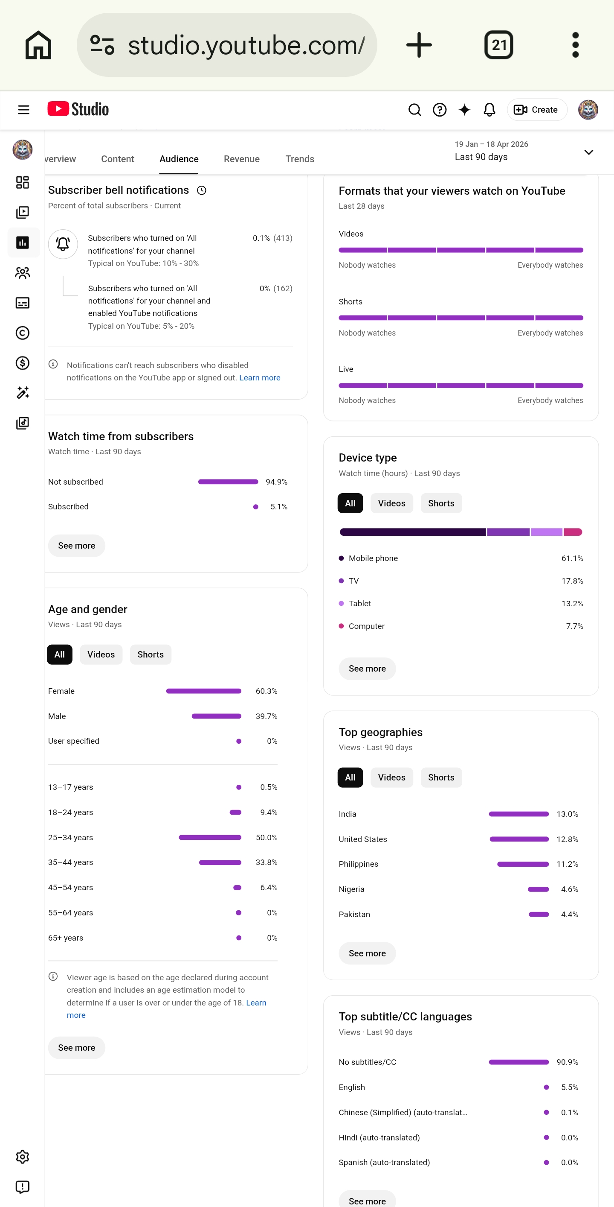Open the Content library sidebar icon

click(23, 212)
